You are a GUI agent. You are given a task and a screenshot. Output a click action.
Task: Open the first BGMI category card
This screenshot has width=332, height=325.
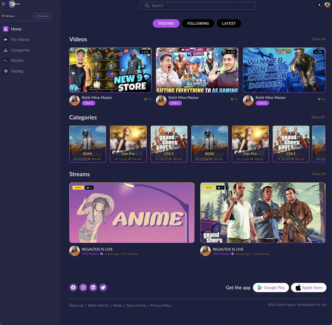(88, 144)
